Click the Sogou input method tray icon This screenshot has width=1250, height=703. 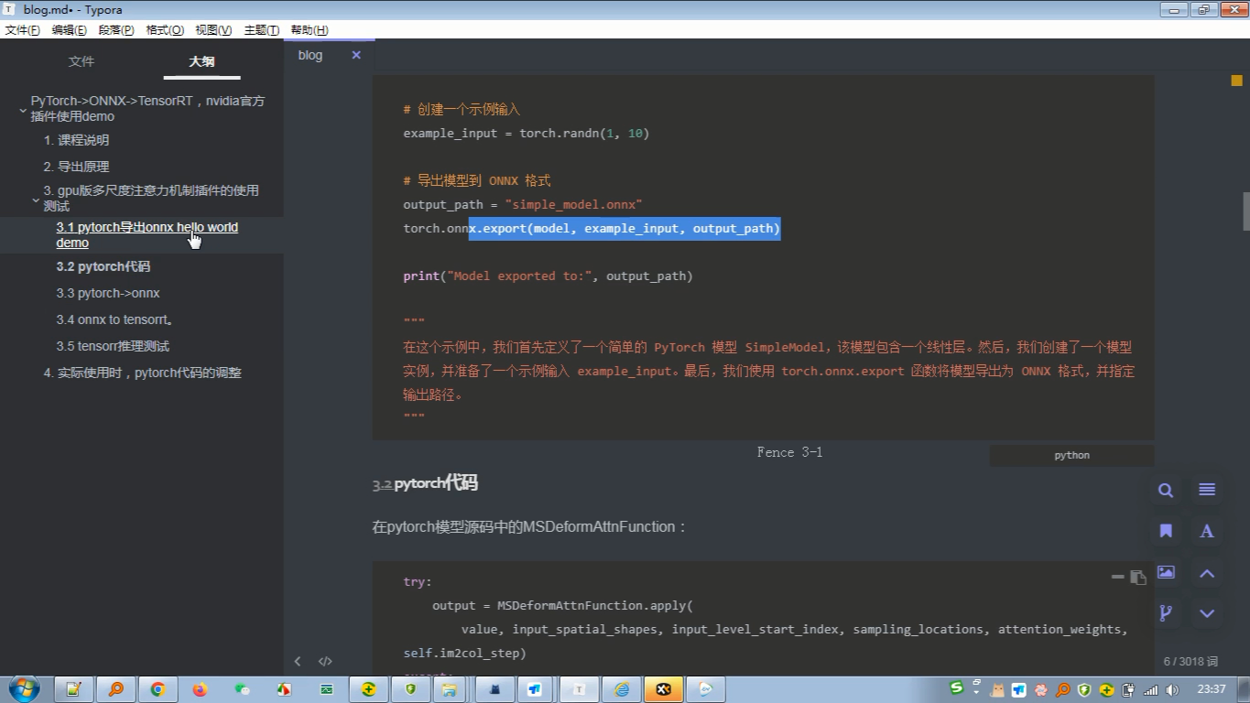click(956, 688)
